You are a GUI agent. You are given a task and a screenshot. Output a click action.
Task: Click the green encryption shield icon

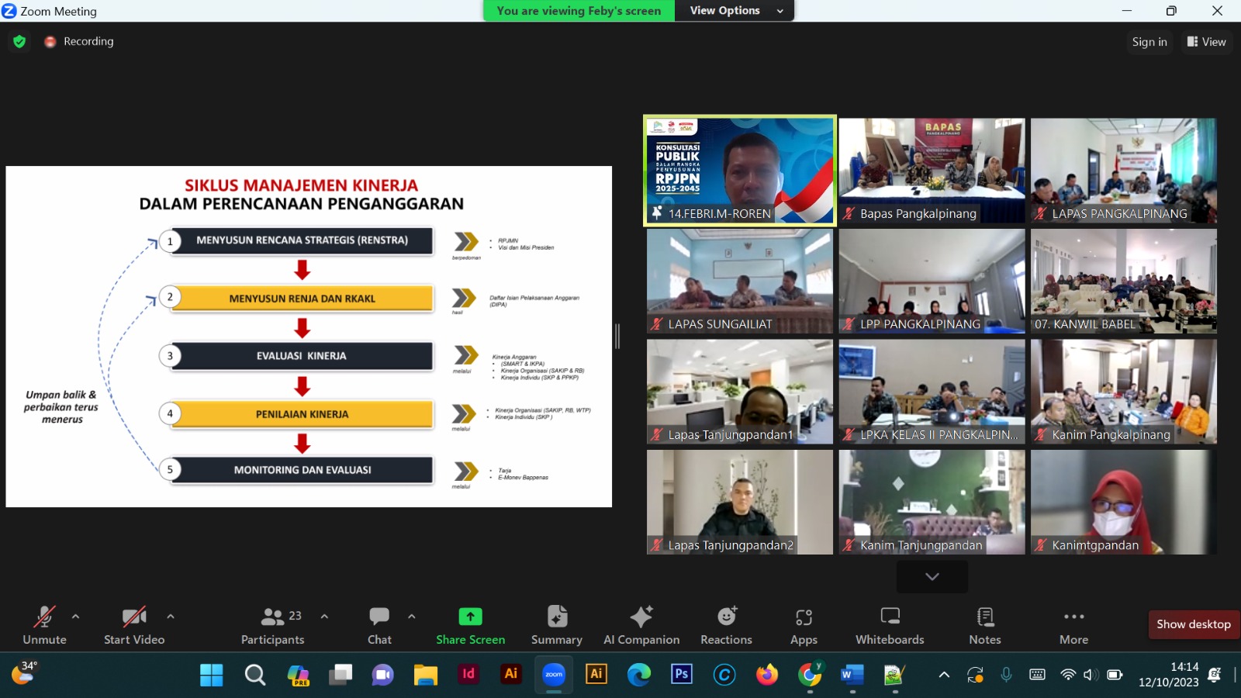click(19, 42)
